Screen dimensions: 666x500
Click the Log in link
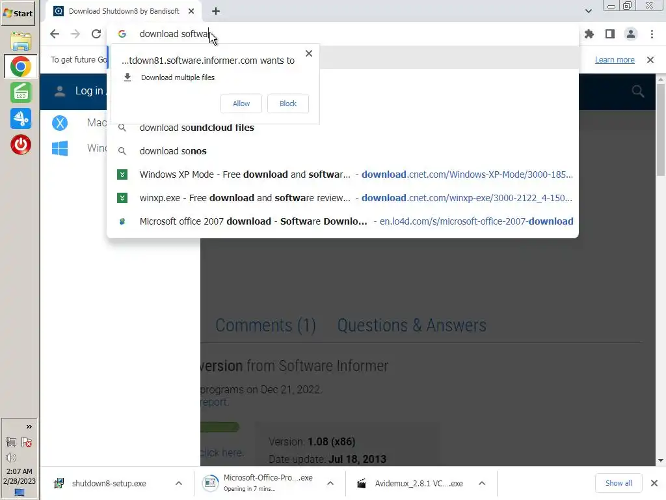pyautogui.click(x=89, y=91)
